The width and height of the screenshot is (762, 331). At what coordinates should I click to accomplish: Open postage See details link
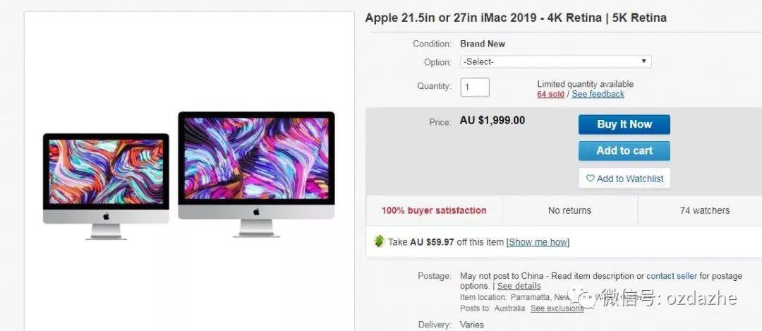pos(519,286)
